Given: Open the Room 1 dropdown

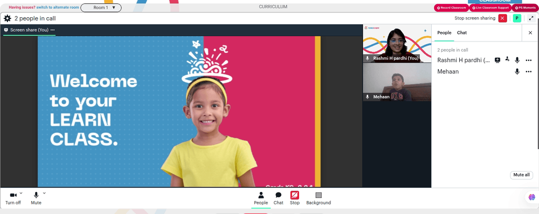Looking at the screenshot, I should [x=101, y=8].
